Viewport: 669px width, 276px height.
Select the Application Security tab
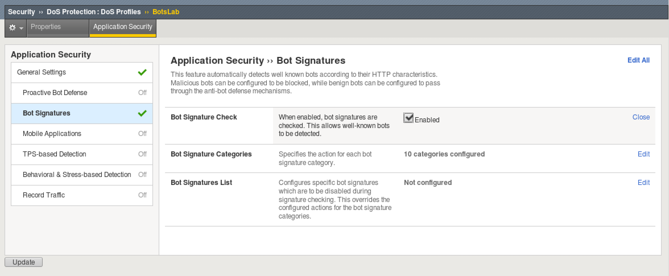tap(123, 27)
